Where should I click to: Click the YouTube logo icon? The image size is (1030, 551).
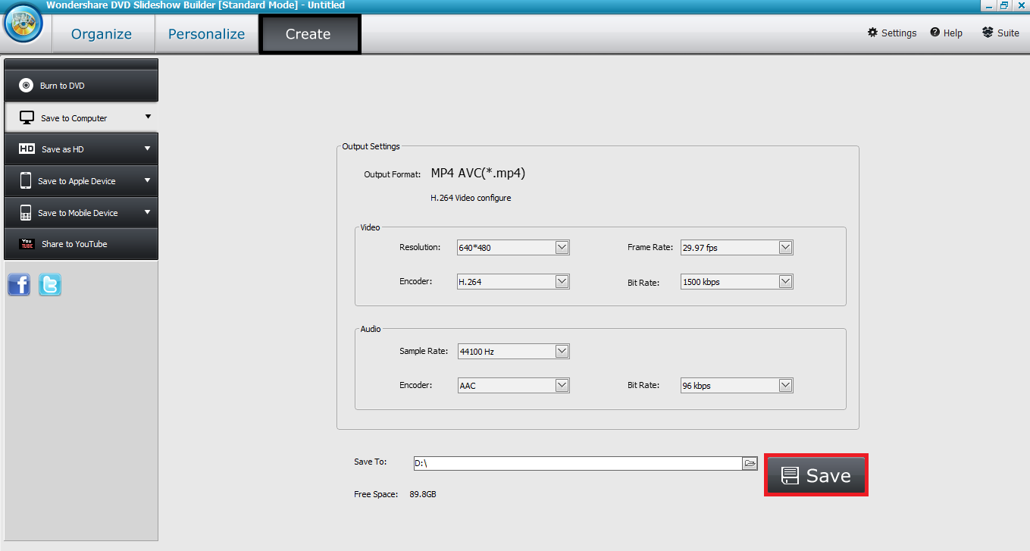(x=27, y=244)
